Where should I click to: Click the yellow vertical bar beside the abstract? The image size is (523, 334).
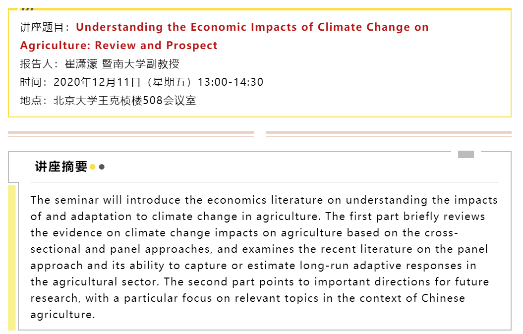click(12, 258)
